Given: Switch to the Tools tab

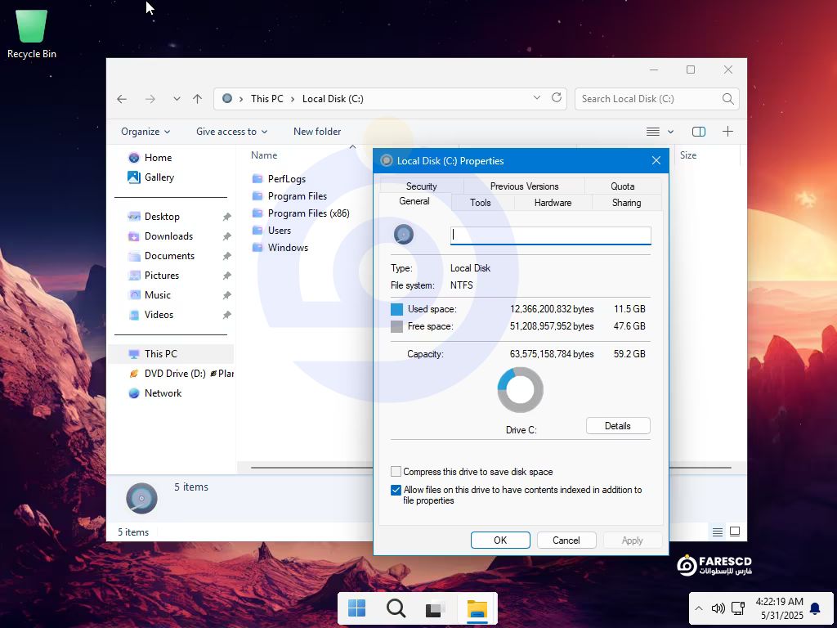Looking at the screenshot, I should pos(481,203).
